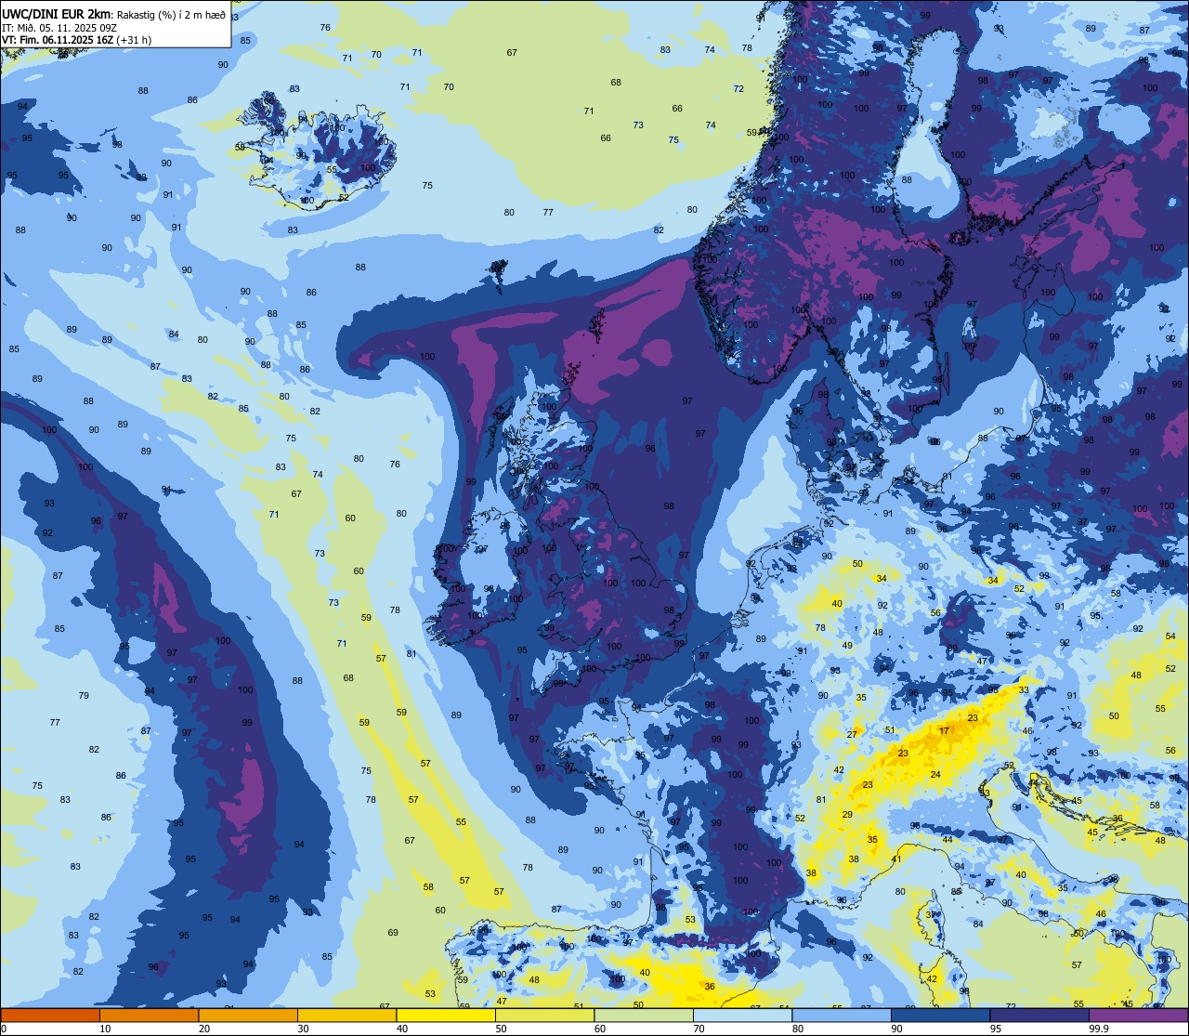Pick the legend color between 90 and 95

pyautogui.click(x=940, y=1015)
